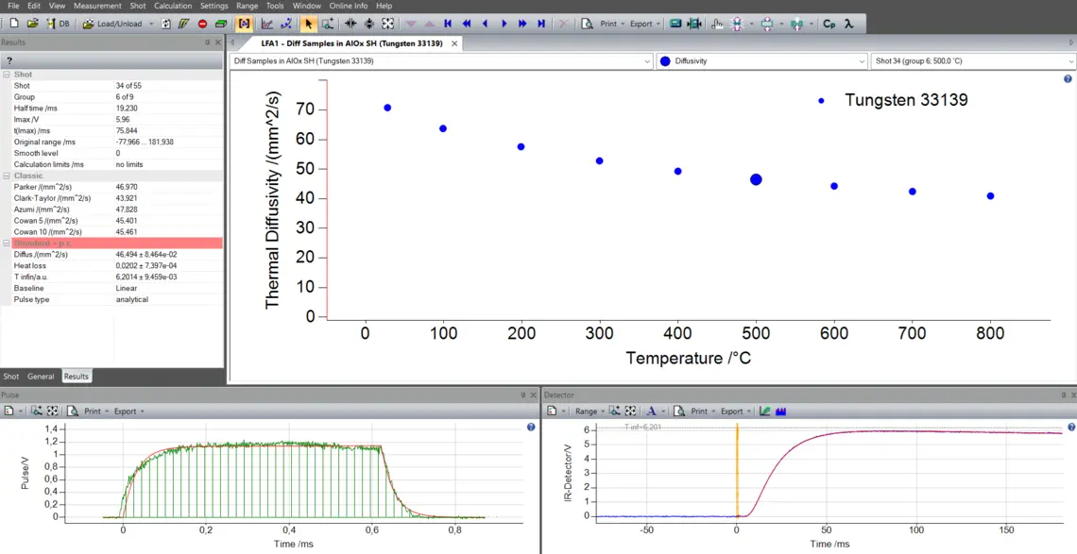Click the Load/Unload button
This screenshot has height=554, width=1077.
[112, 24]
